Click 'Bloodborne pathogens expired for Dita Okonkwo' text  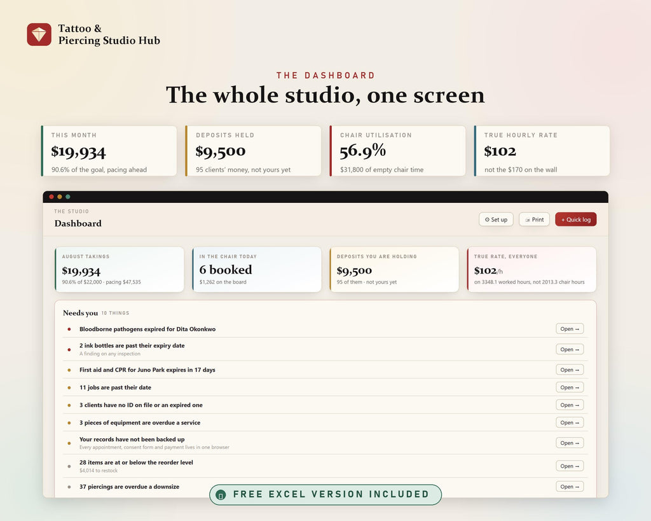[147, 329]
